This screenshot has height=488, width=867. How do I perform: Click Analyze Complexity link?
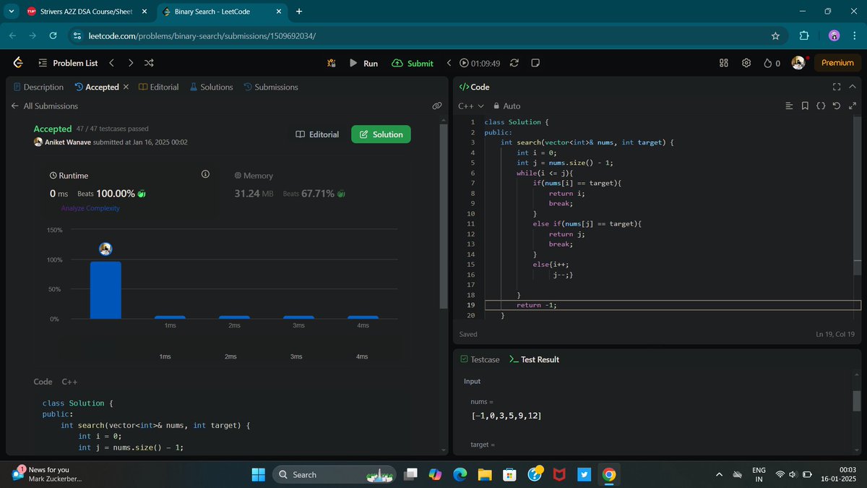pyautogui.click(x=90, y=208)
